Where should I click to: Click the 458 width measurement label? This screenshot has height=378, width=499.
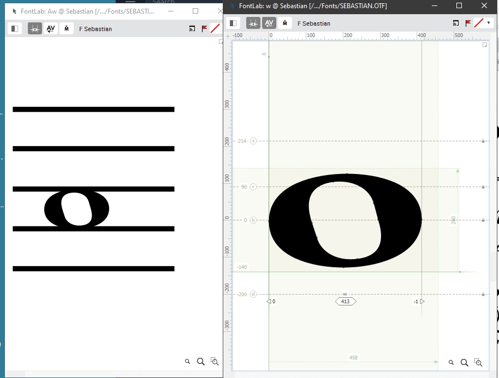coord(353,357)
